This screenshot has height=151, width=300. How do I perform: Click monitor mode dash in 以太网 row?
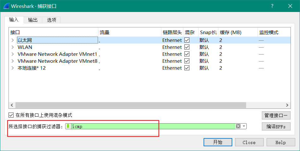click(x=261, y=40)
